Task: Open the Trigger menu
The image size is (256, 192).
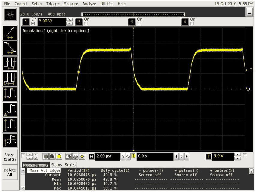Action: 53,4
